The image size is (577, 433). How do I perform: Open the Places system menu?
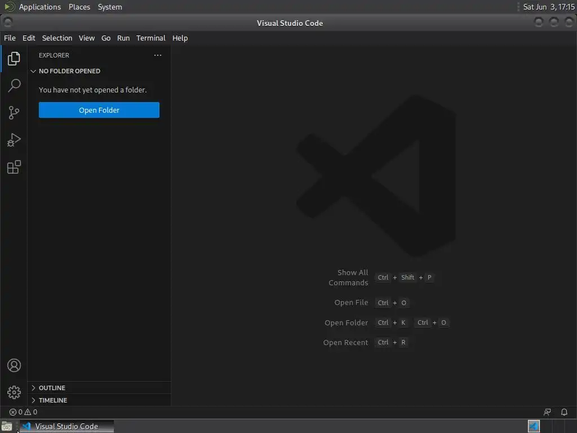79,7
